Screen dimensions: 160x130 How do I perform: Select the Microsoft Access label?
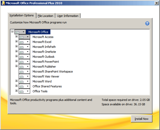coord(43,37)
